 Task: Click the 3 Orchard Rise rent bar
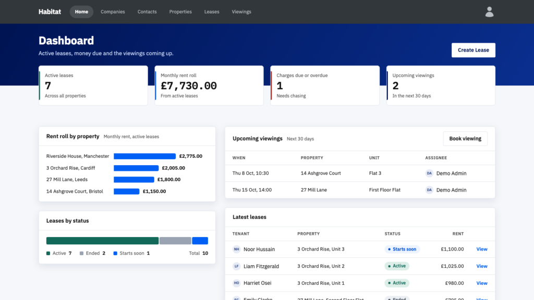coord(136,168)
